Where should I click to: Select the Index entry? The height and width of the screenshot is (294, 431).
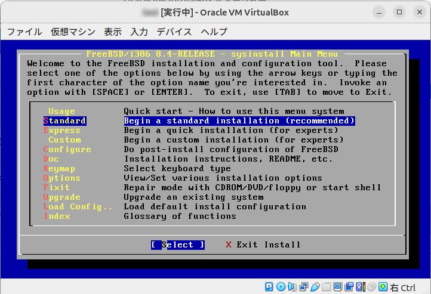(x=57, y=216)
